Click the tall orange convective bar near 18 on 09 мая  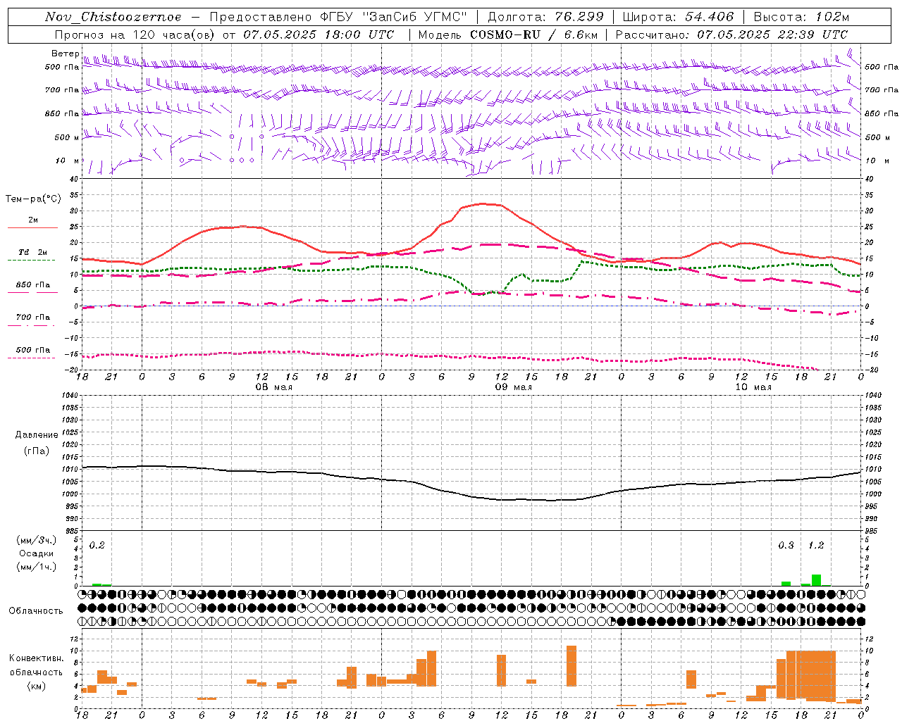(x=572, y=666)
